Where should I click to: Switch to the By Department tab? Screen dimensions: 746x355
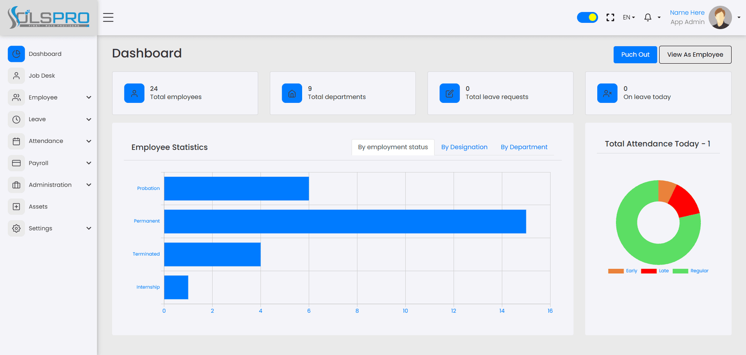coord(524,147)
